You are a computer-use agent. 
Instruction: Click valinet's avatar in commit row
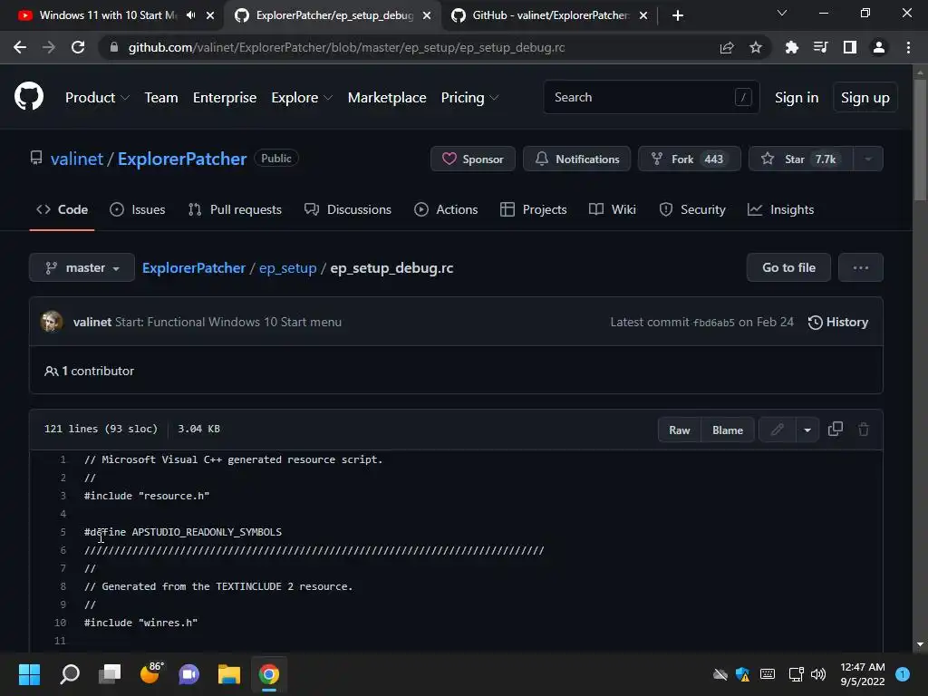tap(52, 322)
